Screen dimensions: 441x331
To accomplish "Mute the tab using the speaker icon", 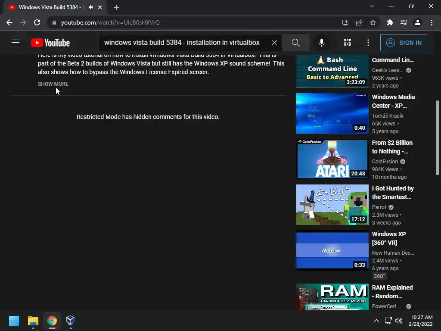I will (x=90, y=7).
